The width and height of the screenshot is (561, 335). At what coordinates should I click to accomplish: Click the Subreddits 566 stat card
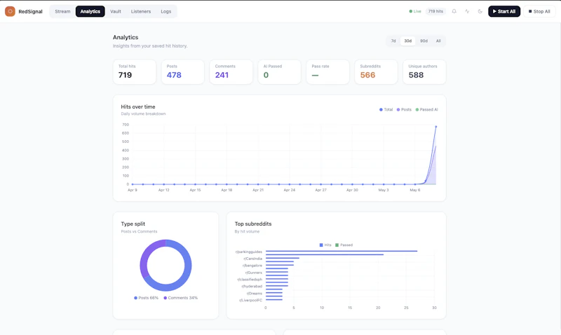coord(376,72)
